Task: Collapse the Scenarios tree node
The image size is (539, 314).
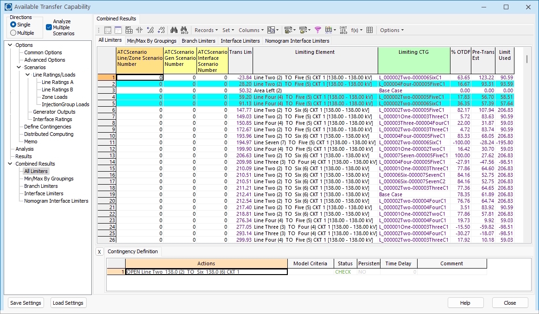Action: coord(19,67)
